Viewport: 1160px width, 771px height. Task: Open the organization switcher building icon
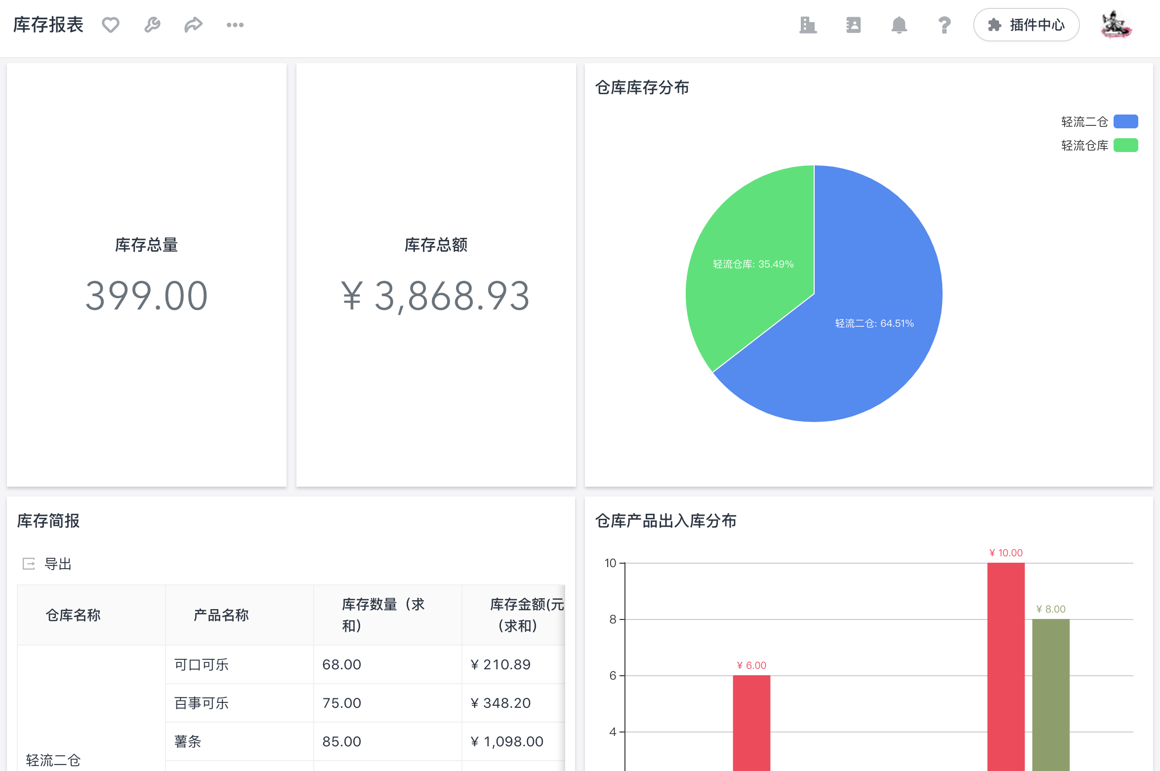point(807,25)
